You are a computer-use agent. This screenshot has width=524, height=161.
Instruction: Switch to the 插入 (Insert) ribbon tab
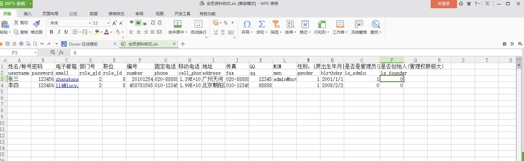28,14
